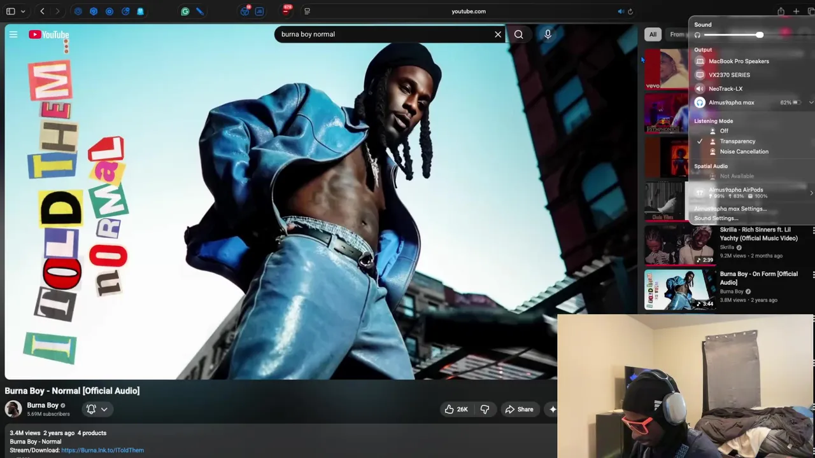Dislike the video with thumbs down
This screenshot has height=458, width=815.
coord(485,409)
